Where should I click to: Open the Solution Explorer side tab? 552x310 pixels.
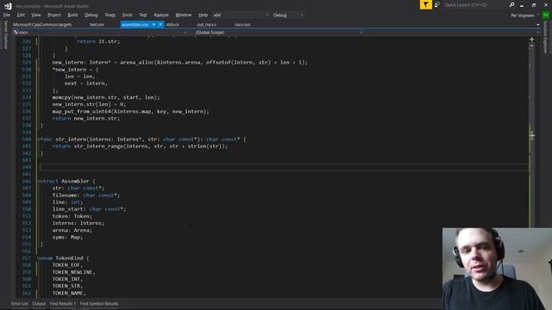pyautogui.click(x=545, y=37)
